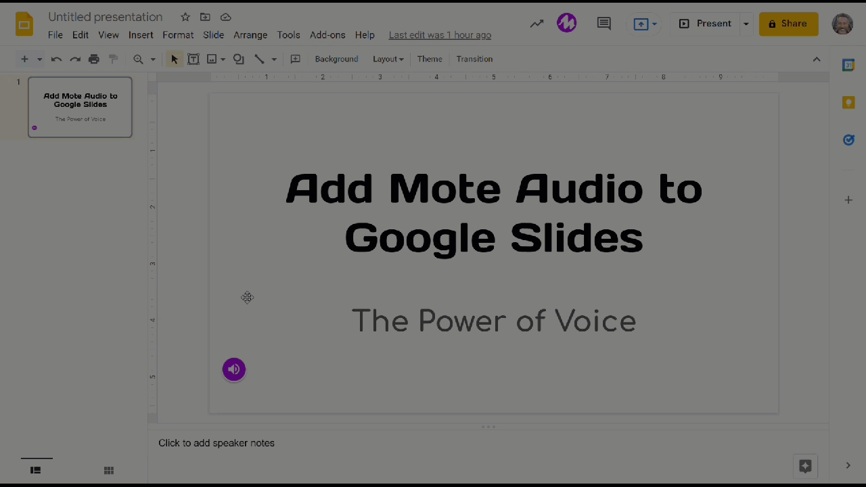Open comment history icon
This screenshot has width=866, height=487.
[x=603, y=24]
